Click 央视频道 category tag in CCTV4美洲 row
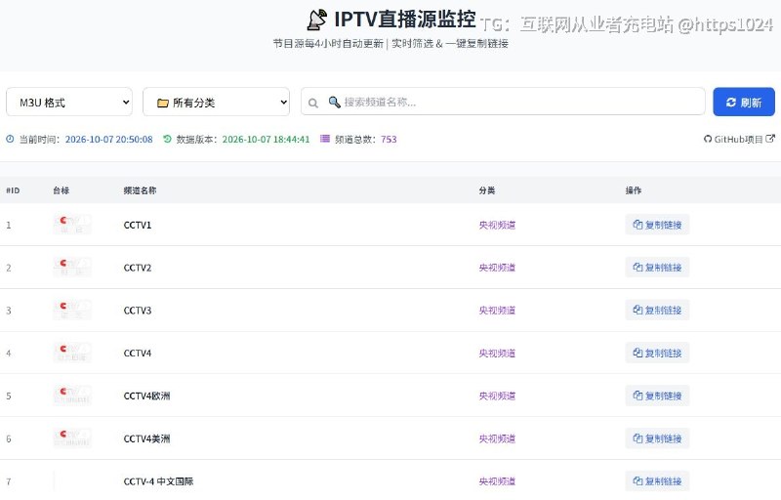The height and width of the screenshot is (500, 781). [497, 439]
